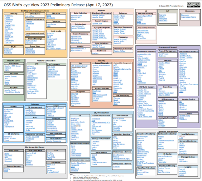Open the Apache Nutch crawler link
This screenshot has width=202, height=181.
[x=76, y=50]
